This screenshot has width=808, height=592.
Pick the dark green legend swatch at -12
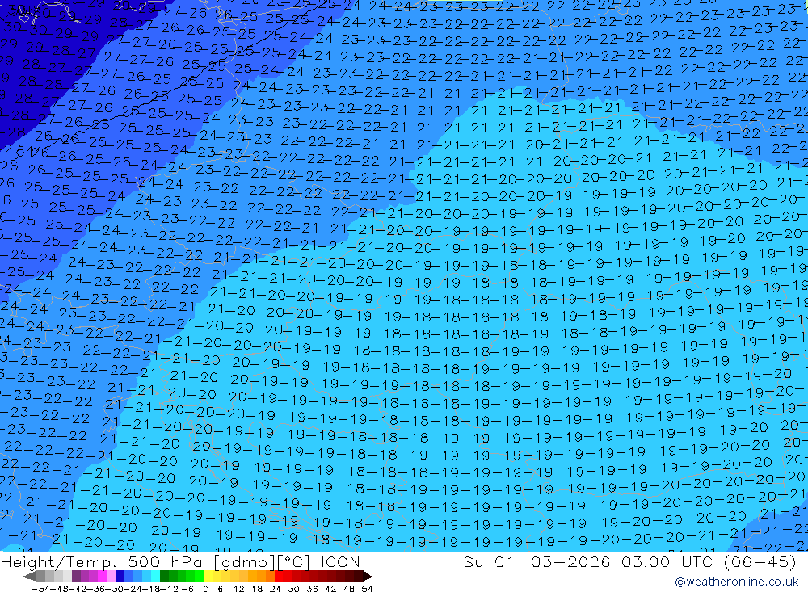(164, 576)
